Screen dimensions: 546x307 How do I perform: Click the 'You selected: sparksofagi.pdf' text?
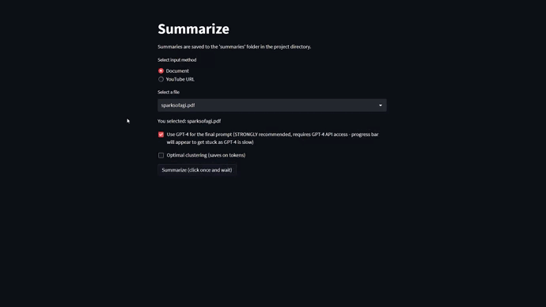point(189,121)
